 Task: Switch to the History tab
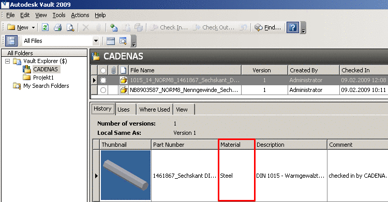pos(103,109)
